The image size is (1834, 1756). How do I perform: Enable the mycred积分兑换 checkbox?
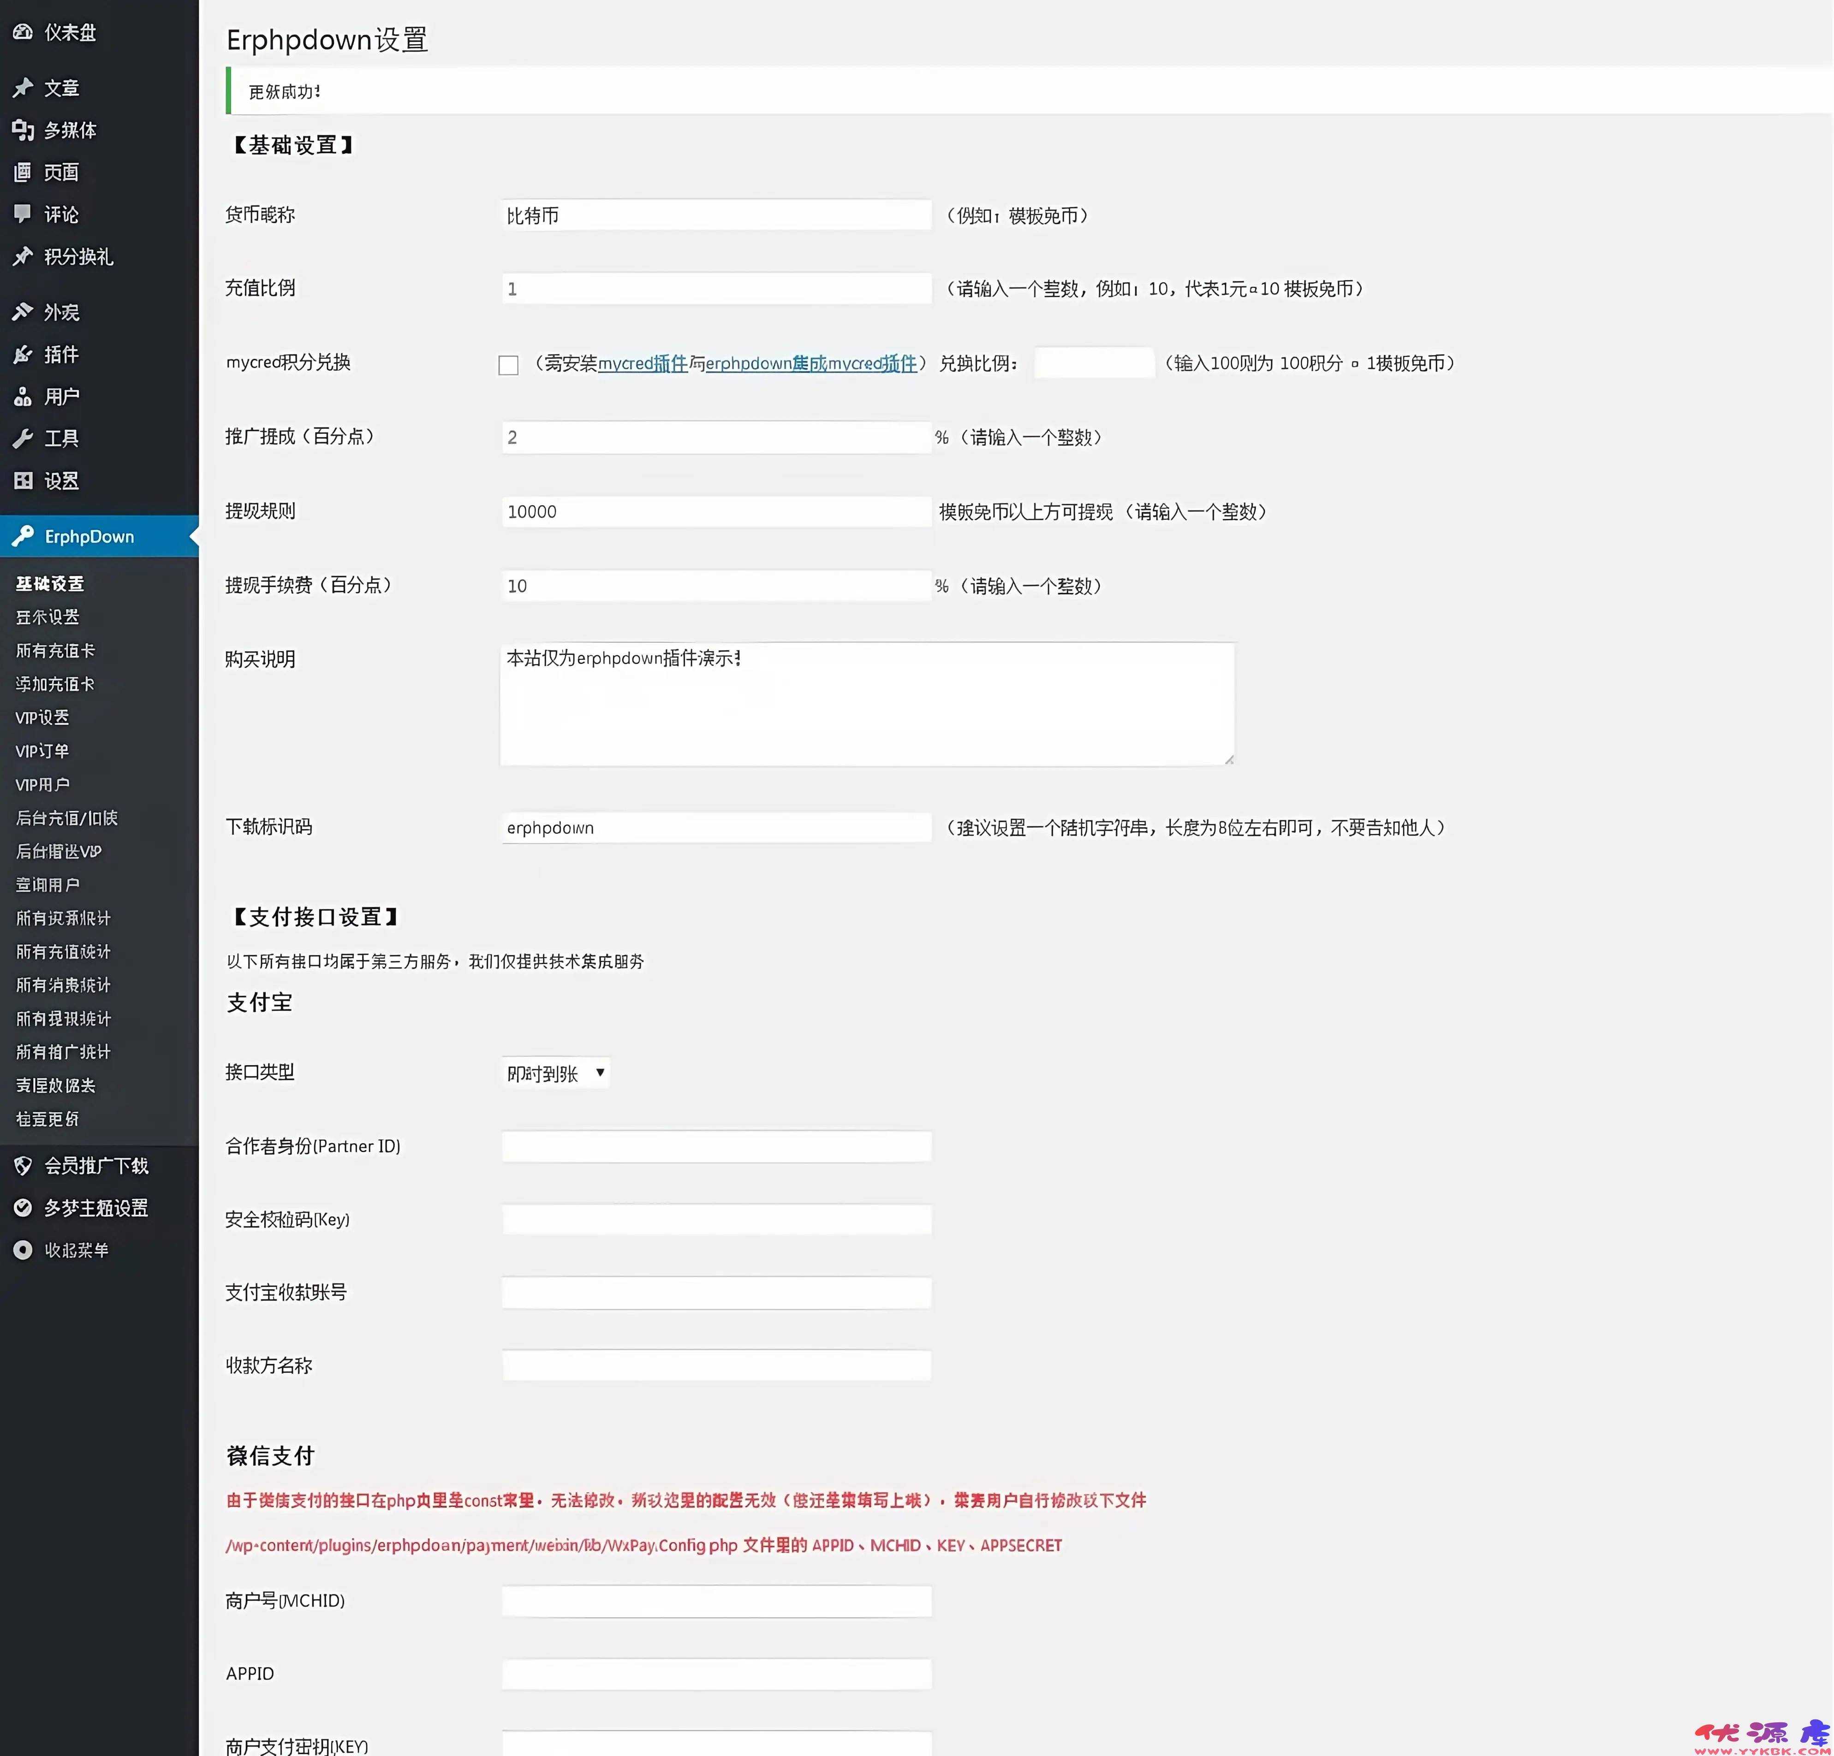pos(508,365)
